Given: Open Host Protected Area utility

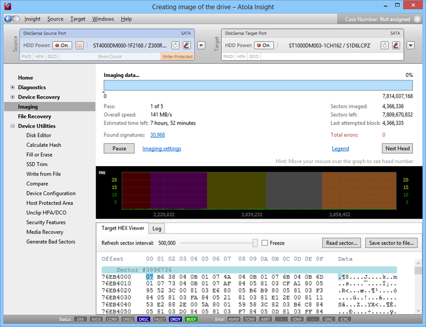Looking at the screenshot, I should pos(49,203).
